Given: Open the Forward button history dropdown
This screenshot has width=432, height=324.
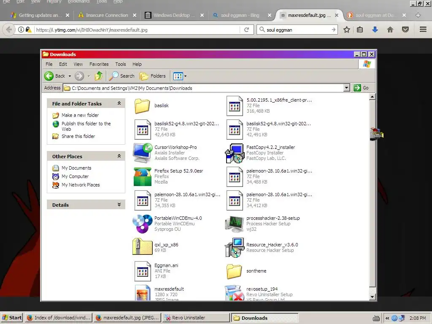Looking at the screenshot, I should [89, 76].
